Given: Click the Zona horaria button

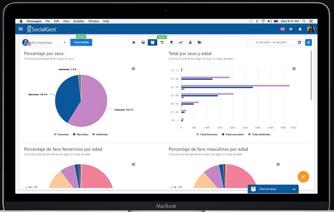Looking at the screenshot, I should coord(81,42).
